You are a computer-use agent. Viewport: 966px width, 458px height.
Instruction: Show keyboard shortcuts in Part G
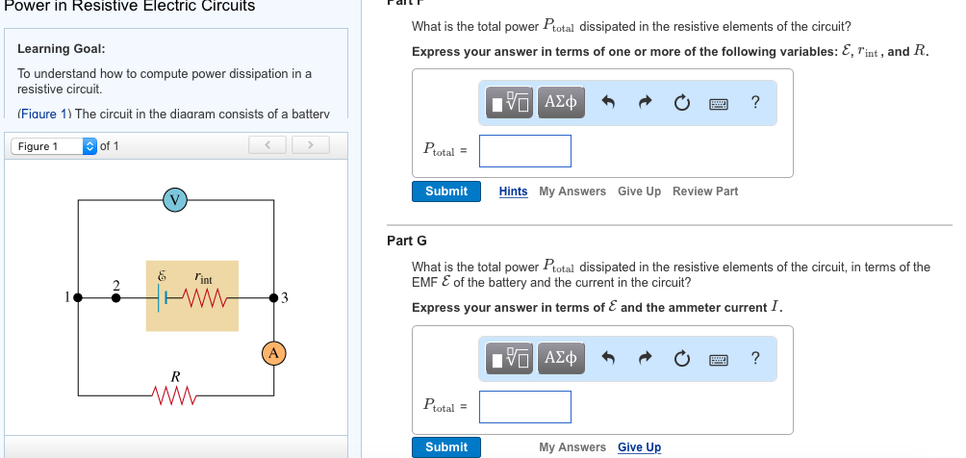719,359
